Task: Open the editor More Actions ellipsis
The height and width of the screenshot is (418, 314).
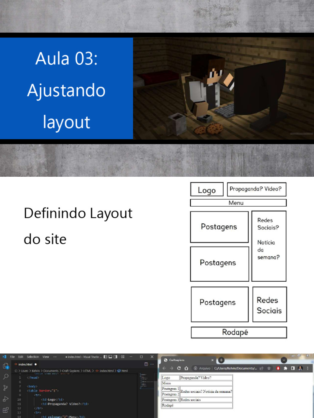Action: 152,364
